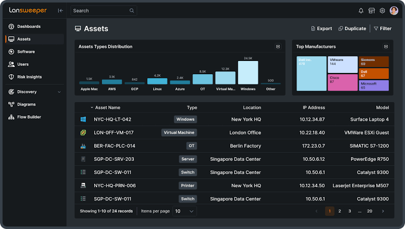The height and width of the screenshot is (229, 405).
Task: Click the Users people icon
Action: tap(11, 64)
